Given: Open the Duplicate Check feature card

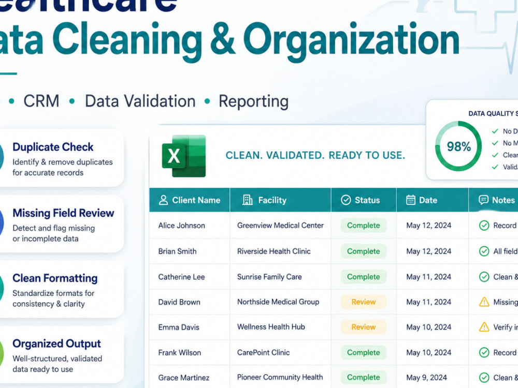Looking at the screenshot, I should (62, 158).
